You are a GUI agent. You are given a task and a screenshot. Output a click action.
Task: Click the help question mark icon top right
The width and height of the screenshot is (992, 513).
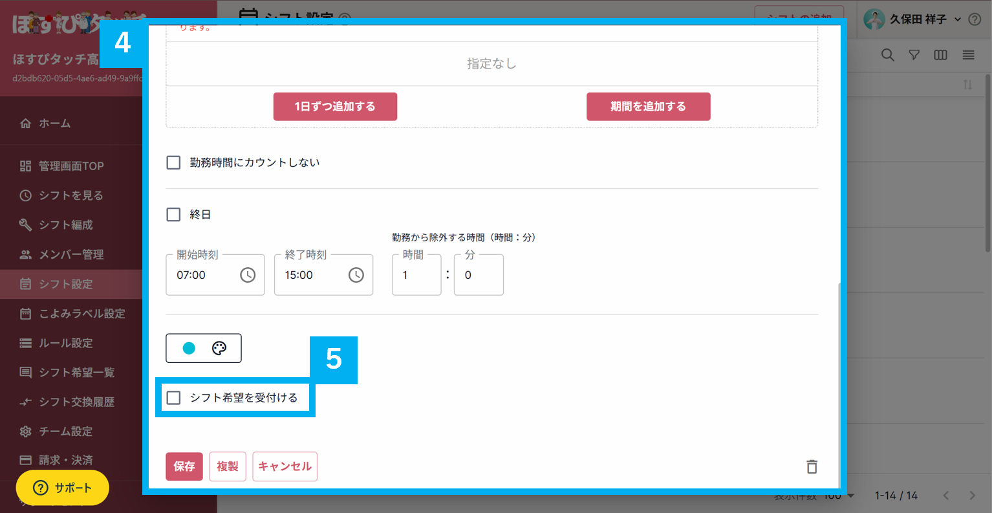975,19
